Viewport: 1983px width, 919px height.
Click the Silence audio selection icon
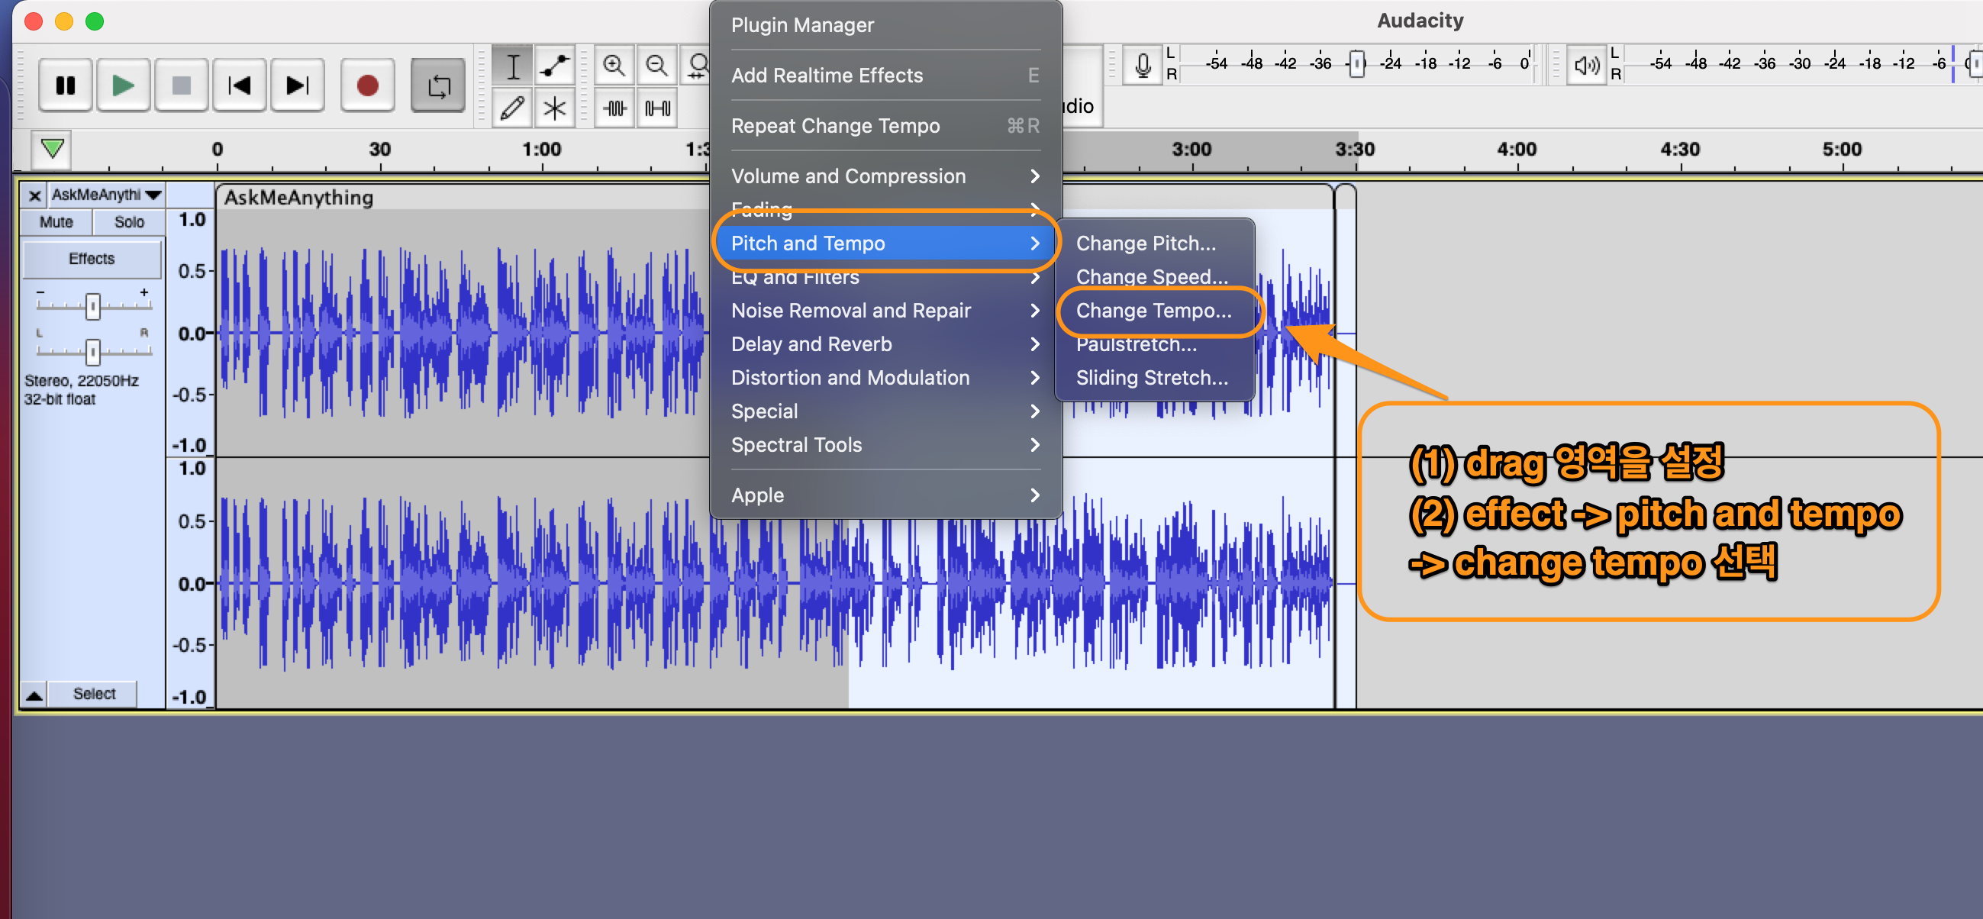pyautogui.click(x=656, y=108)
